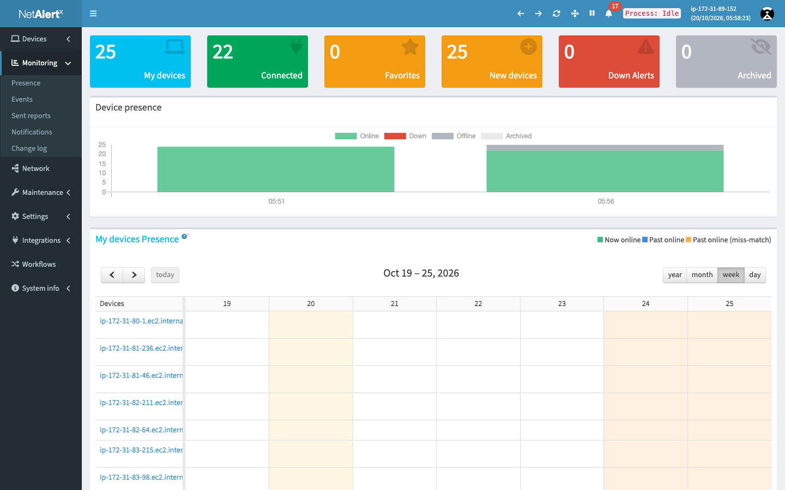Open the Connected devices tile

click(x=257, y=62)
